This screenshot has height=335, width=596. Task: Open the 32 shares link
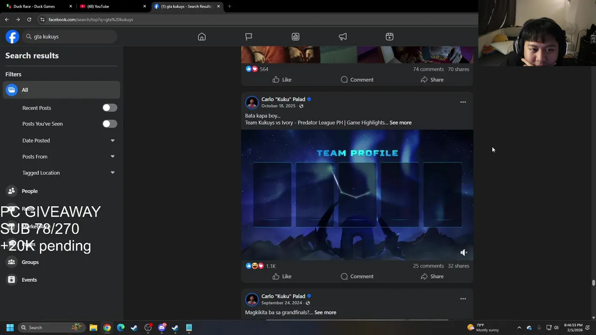click(x=459, y=266)
